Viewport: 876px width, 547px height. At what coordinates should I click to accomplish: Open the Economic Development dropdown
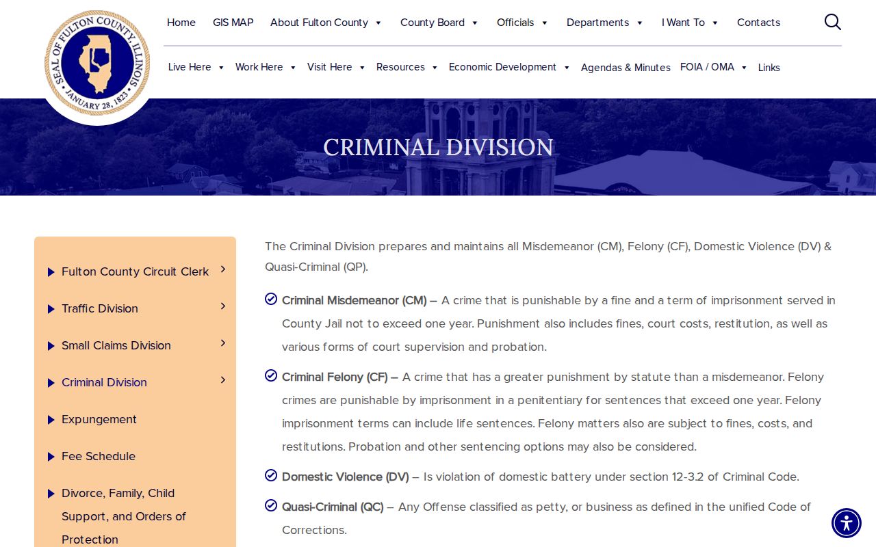click(x=509, y=67)
